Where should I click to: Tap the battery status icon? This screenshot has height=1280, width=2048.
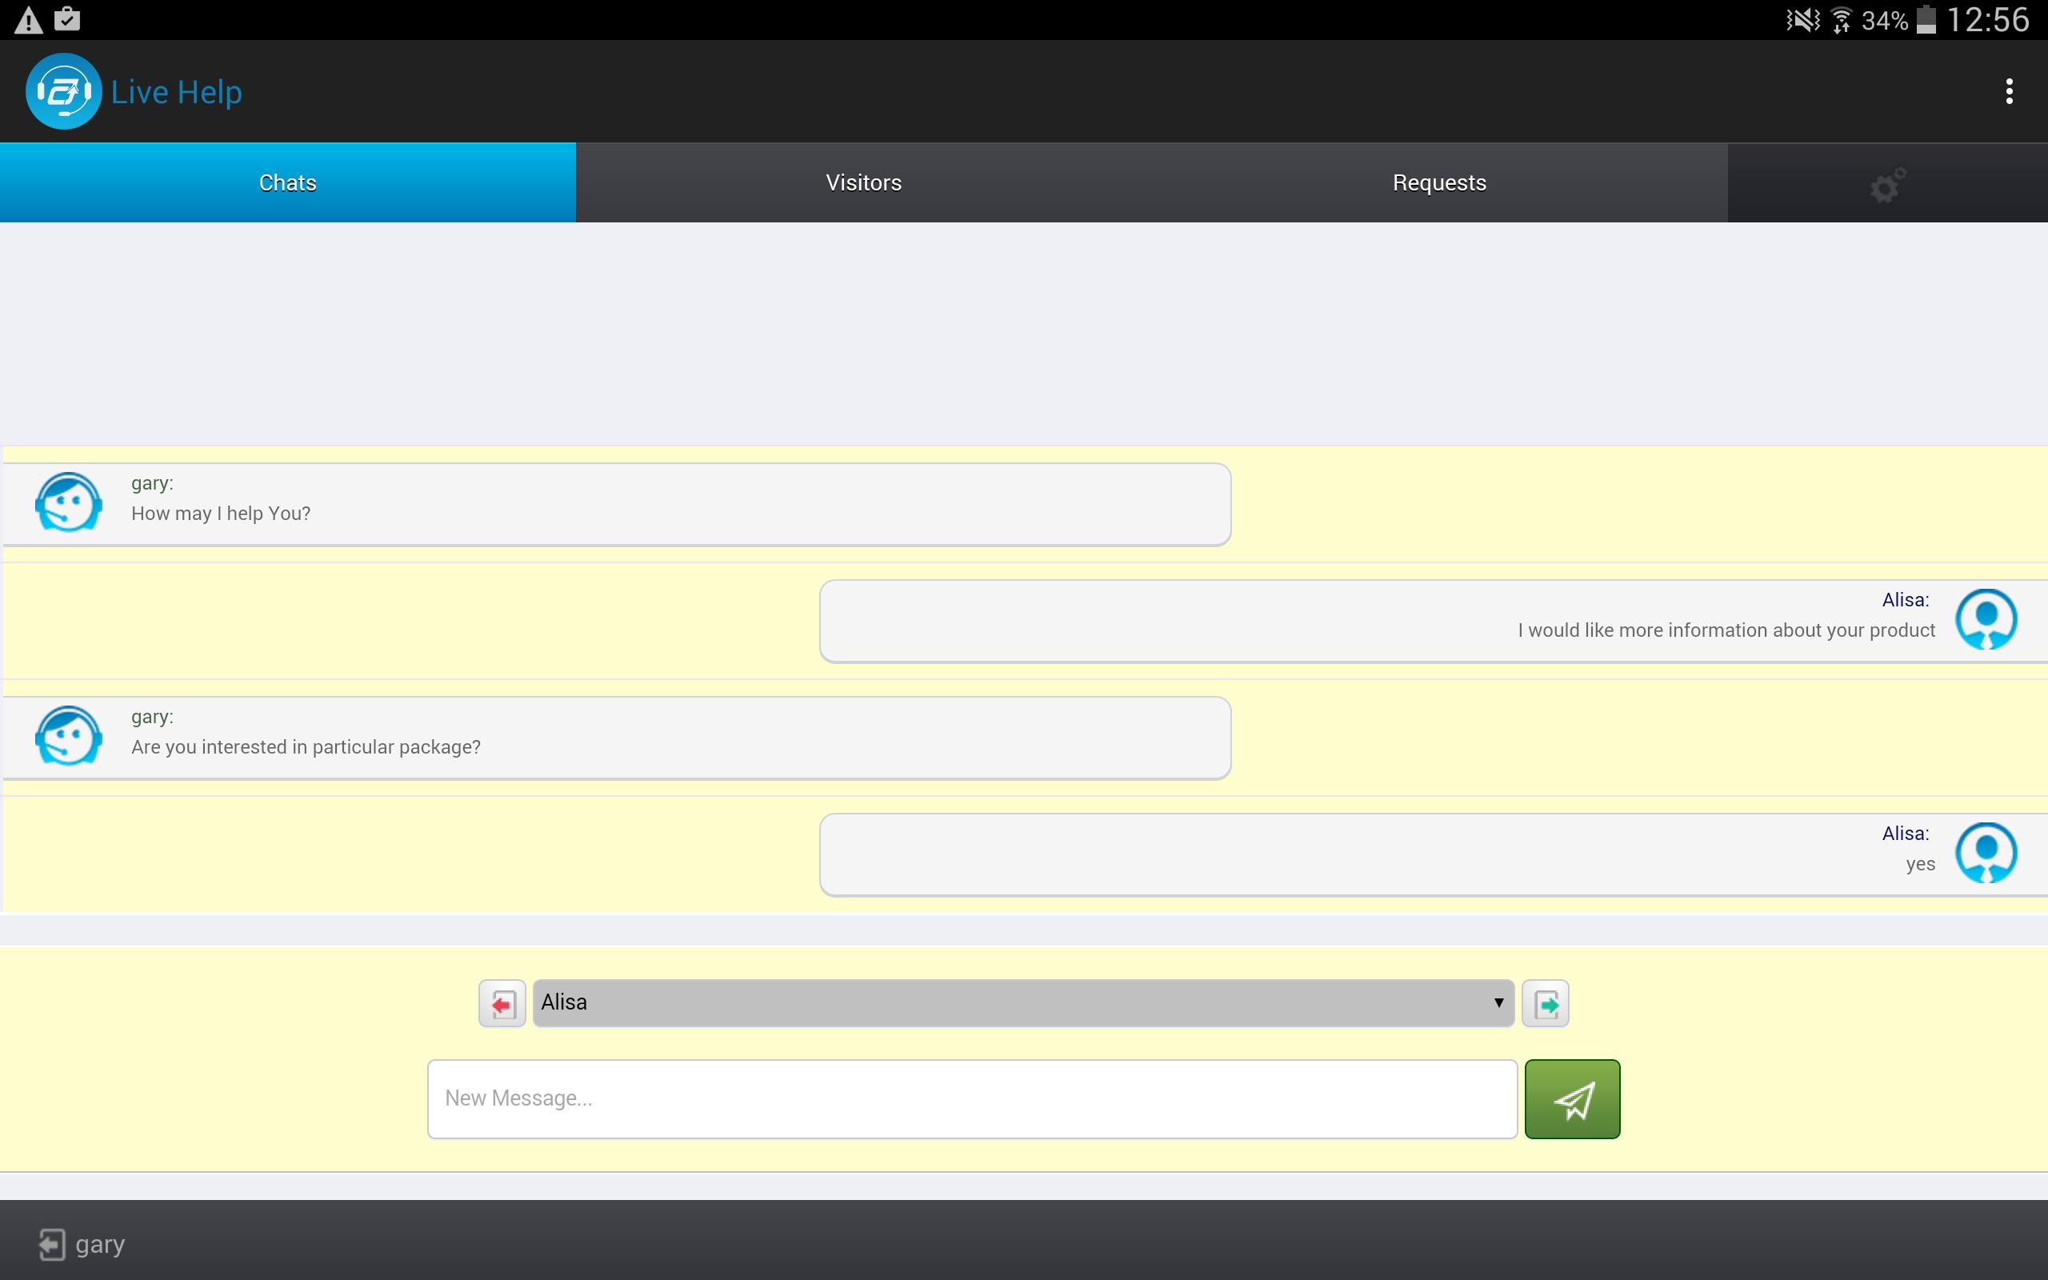point(1927,19)
